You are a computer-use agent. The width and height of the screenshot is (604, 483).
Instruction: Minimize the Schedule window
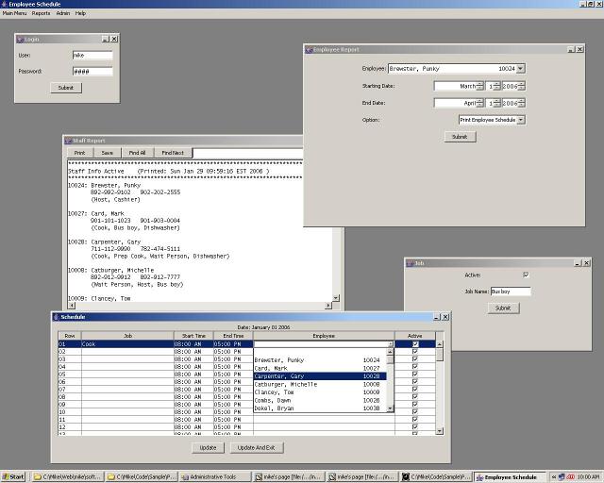(x=437, y=317)
